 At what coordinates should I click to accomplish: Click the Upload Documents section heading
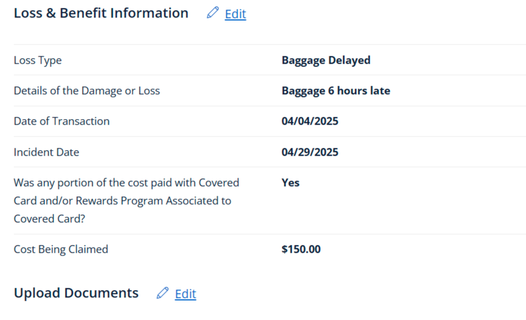(x=76, y=293)
